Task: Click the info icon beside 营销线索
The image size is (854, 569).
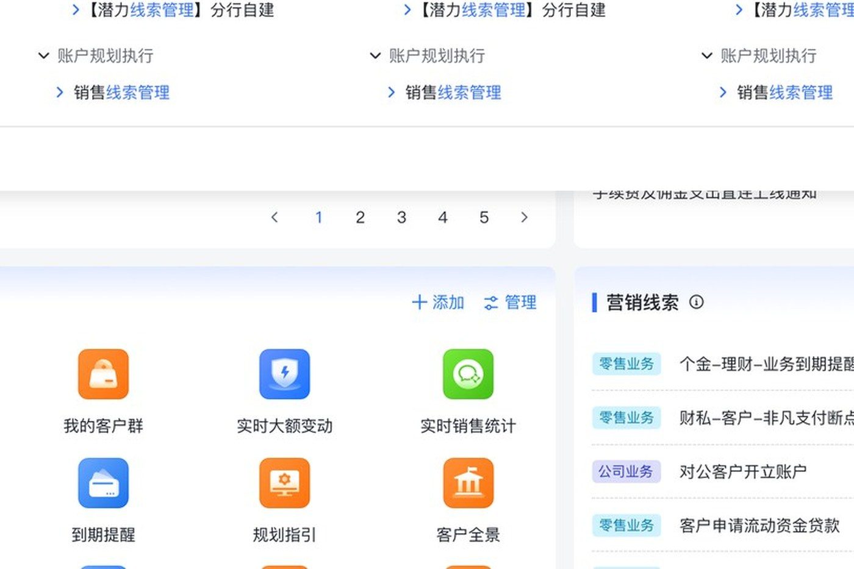Action: pyautogui.click(x=696, y=302)
